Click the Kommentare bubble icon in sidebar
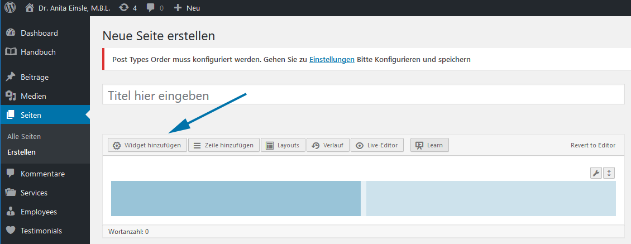631x244 pixels. click(11, 174)
